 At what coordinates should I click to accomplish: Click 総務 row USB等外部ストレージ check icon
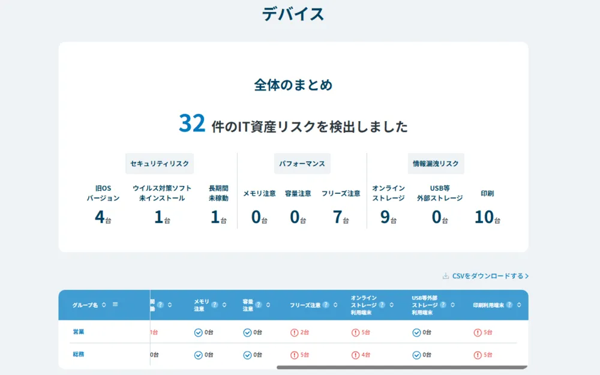coord(417,355)
